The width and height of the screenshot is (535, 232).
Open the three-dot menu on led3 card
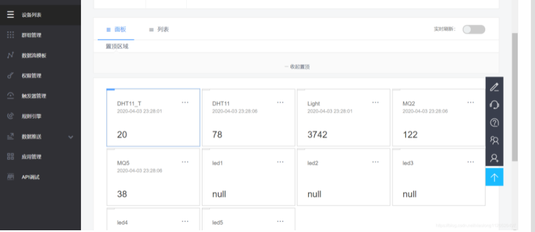471,162
